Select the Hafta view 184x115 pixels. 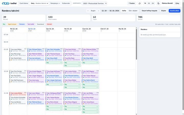(124, 11)
